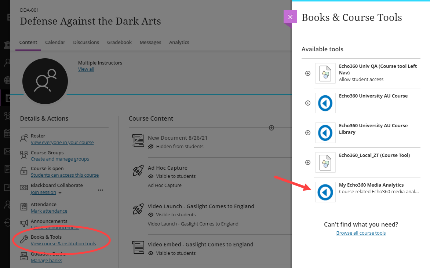Open the Calendar tab
This screenshot has height=268, width=430.
55,42
